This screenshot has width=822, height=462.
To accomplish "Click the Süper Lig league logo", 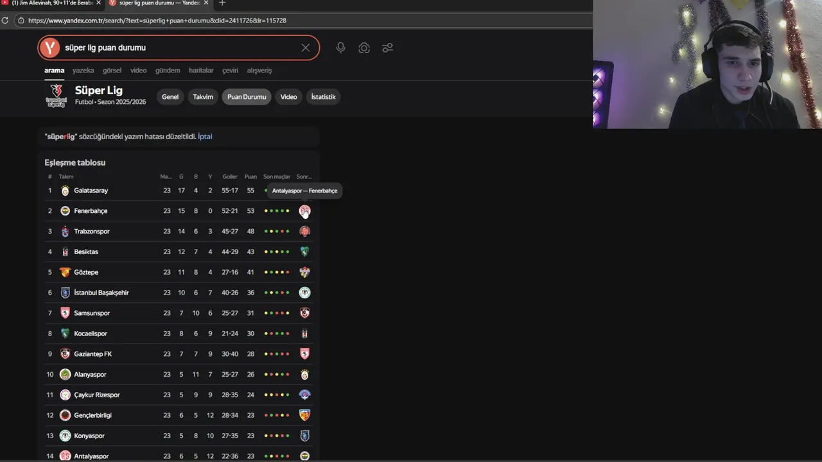I will click(57, 95).
